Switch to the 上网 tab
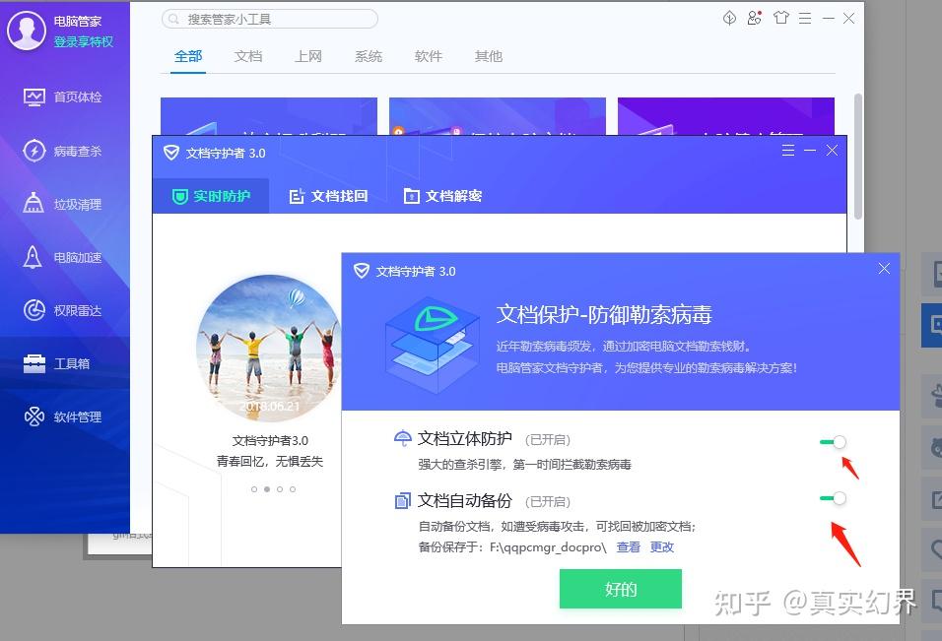 pos(308,56)
